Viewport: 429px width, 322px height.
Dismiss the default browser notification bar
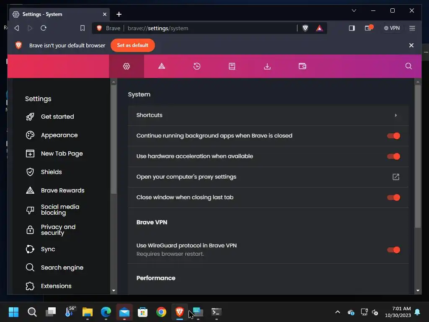pyautogui.click(x=411, y=45)
